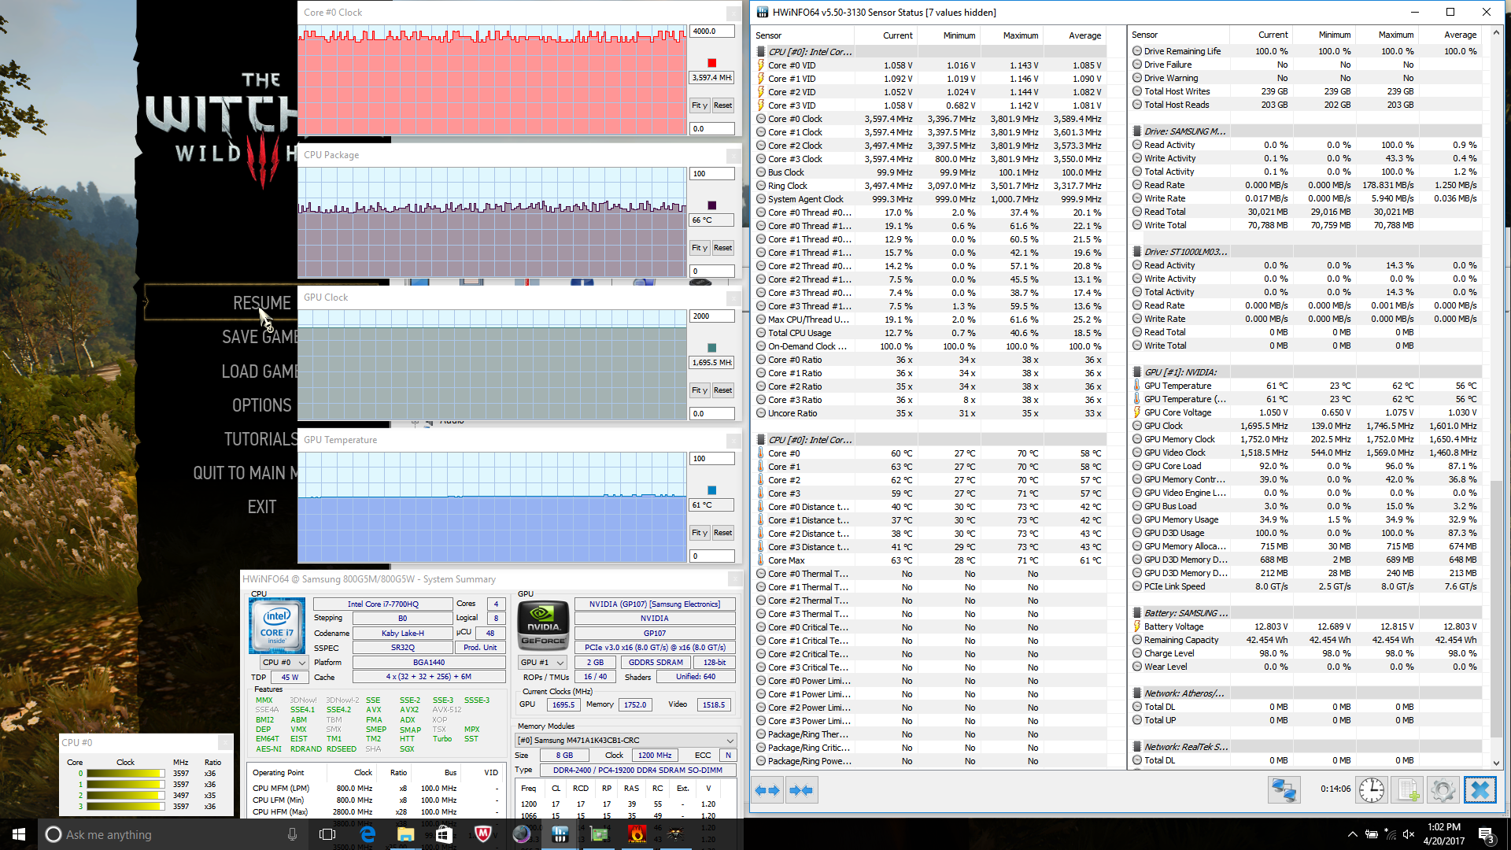Screen dimensions: 1511x850
Task: Select SAVE GAME in Witcher menu
Action: [260, 337]
